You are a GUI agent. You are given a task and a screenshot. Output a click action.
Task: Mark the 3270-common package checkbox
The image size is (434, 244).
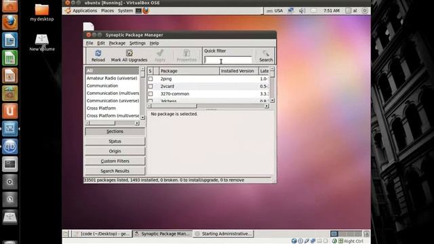(151, 94)
